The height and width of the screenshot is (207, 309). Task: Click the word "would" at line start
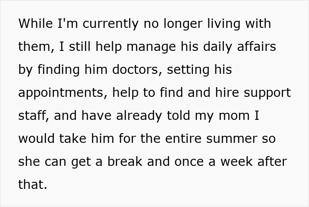35,138
